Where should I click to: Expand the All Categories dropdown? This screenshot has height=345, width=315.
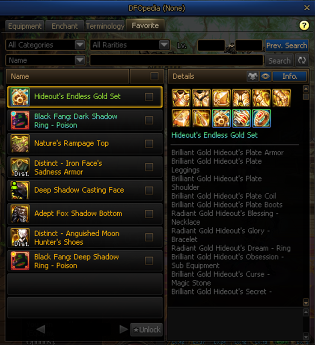45,45
